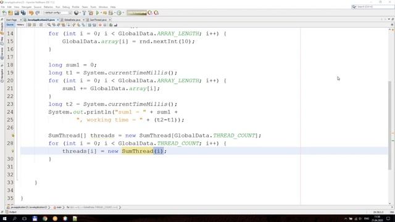Viewport: 395px width, 222px height.
Task: Select the JavaApplication23.java editor tab
Action: (x=41, y=20)
